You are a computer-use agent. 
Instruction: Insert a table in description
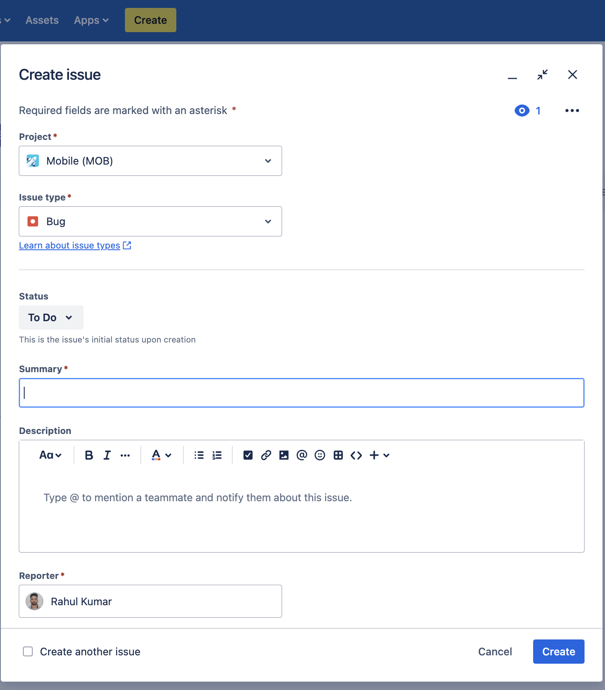click(x=338, y=455)
